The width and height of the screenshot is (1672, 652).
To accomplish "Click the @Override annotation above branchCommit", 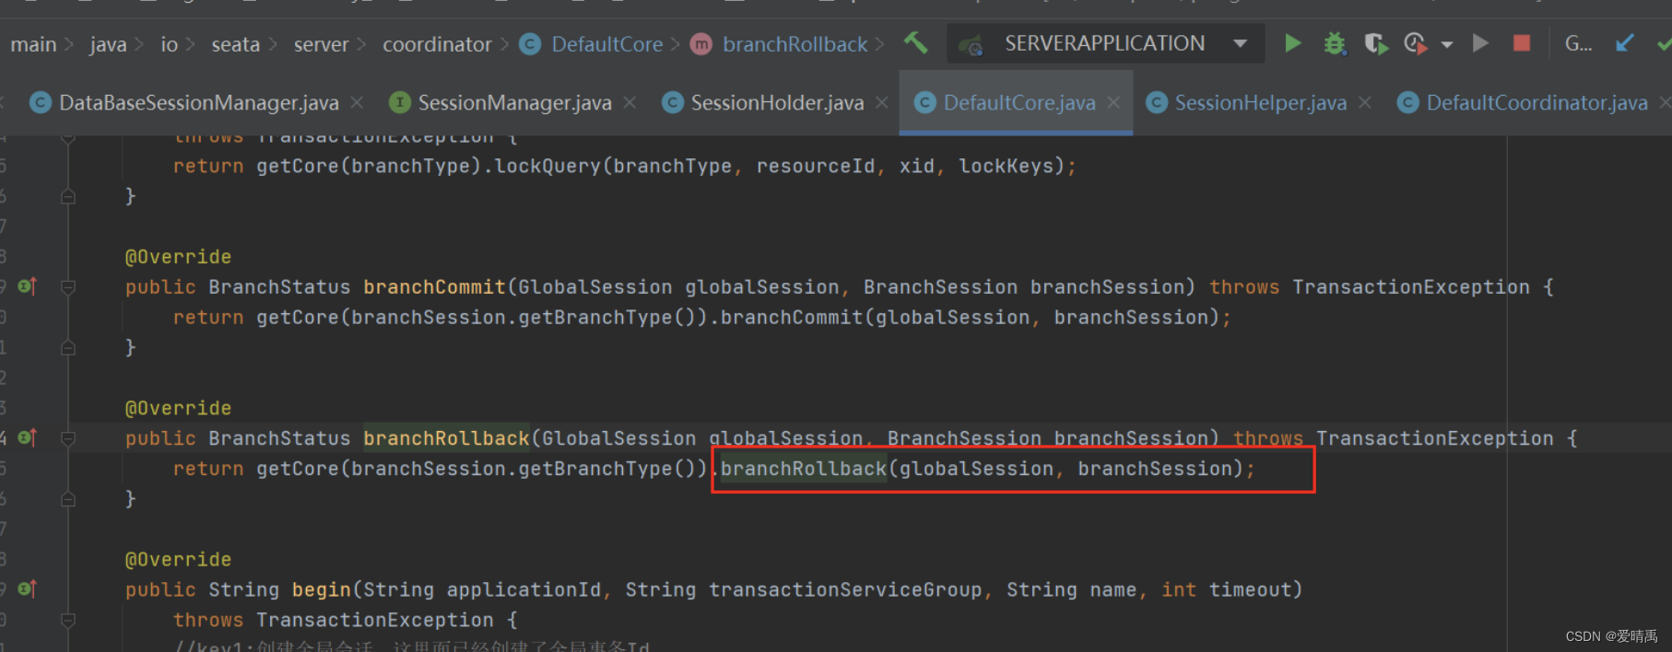I will tap(178, 256).
